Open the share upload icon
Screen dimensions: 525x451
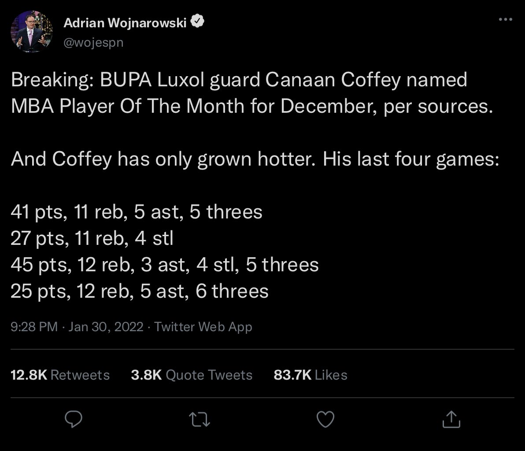(451, 419)
